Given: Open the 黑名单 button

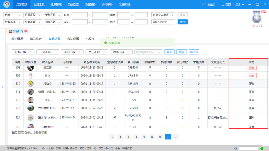Looking at the screenshot, I should [x=194, y=52].
